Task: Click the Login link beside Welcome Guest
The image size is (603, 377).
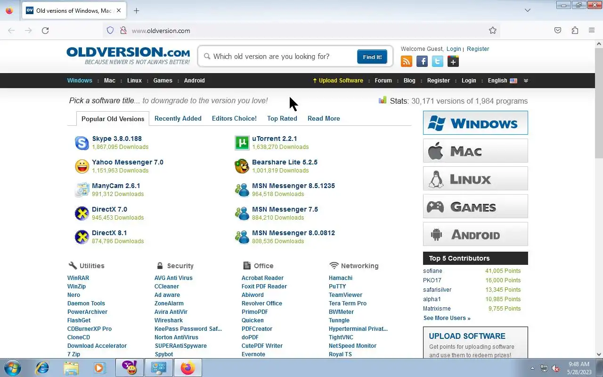Action: tap(454, 49)
